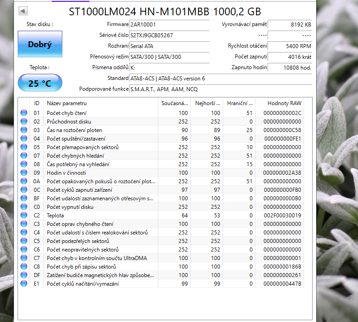Click the Hodnoty RAW column header
This screenshot has width=358, height=322.
tap(280, 103)
